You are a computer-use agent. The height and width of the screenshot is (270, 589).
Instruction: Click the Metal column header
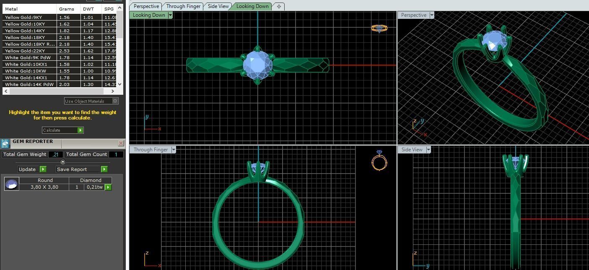pyautogui.click(x=29, y=9)
